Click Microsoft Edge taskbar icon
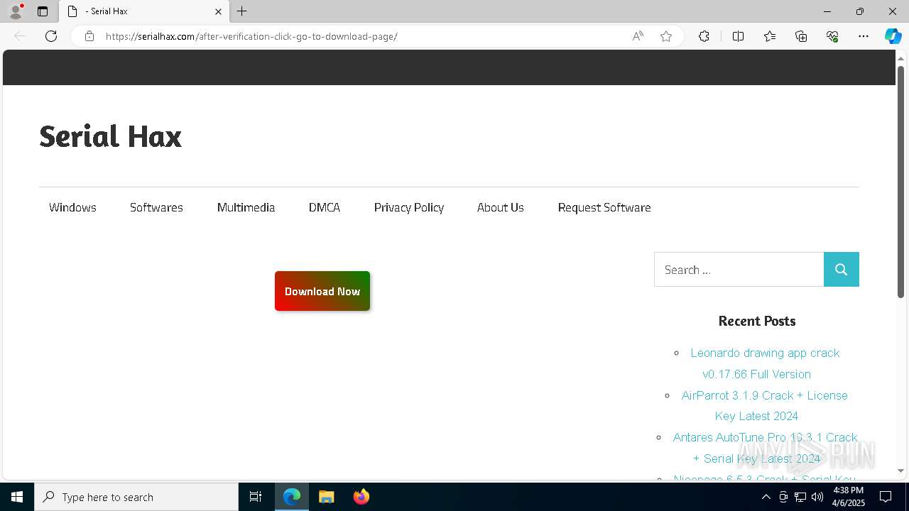This screenshot has width=909, height=511. tap(292, 497)
